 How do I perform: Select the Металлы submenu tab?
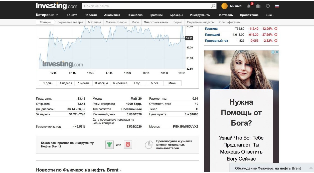pyautogui.click(x=94, y=22)
